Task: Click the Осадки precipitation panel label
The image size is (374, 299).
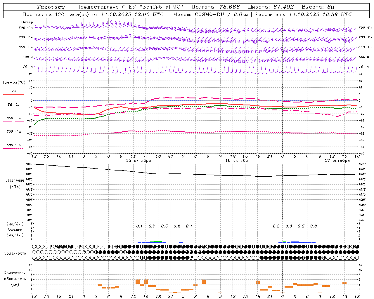Action: tap(15, 230)
